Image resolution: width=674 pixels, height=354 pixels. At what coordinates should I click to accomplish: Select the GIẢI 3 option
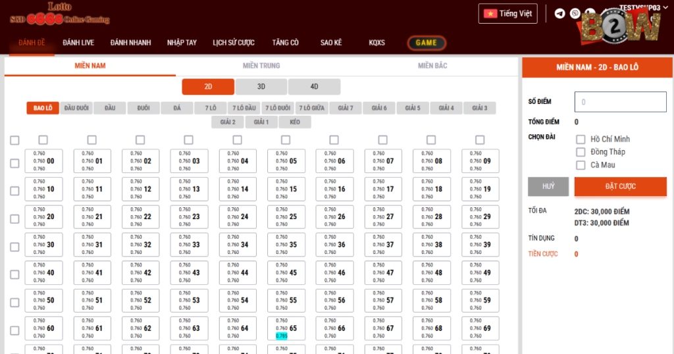click(480, 108)
